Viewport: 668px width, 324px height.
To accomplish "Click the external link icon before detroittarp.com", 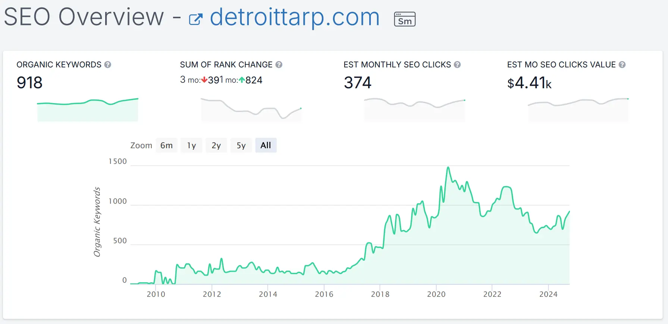I will 196,19.
